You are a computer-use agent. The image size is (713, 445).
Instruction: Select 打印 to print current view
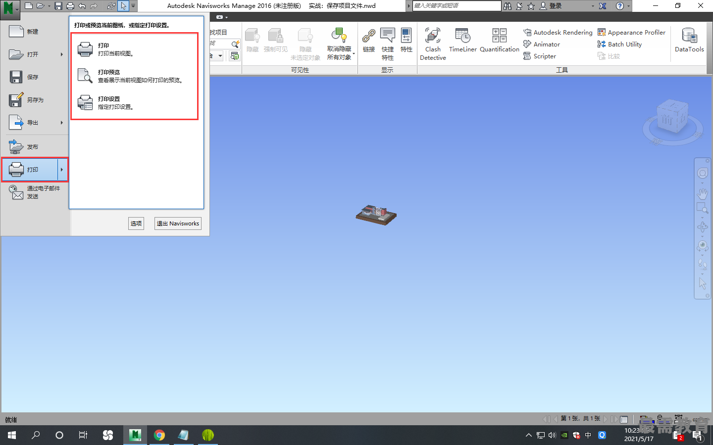click(135, 49)
